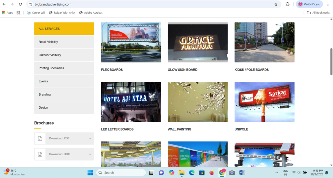Image resolution: width=333 pixels, height=178 pixels.
Task: Open the cherry blossom Wall Painting thumbnail
Action: point(198,102)
